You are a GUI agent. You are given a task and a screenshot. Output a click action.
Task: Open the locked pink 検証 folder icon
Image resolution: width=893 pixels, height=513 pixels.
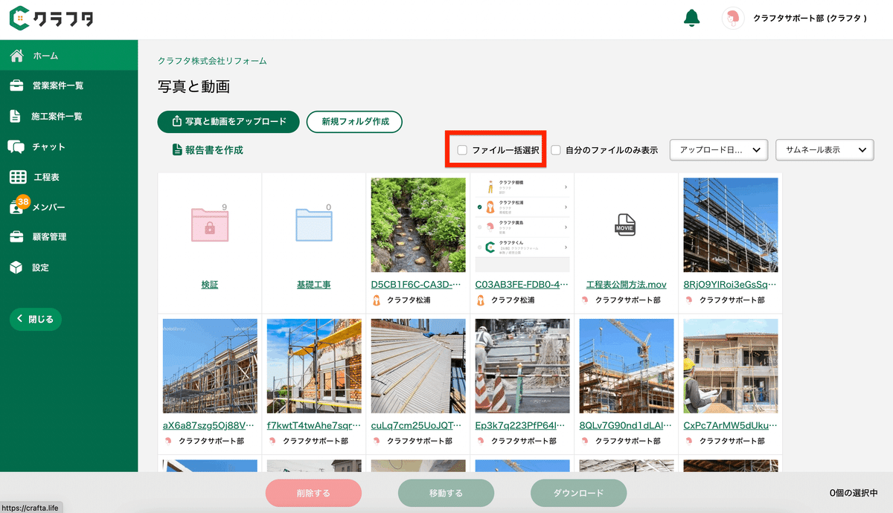[x=209, y=225]
